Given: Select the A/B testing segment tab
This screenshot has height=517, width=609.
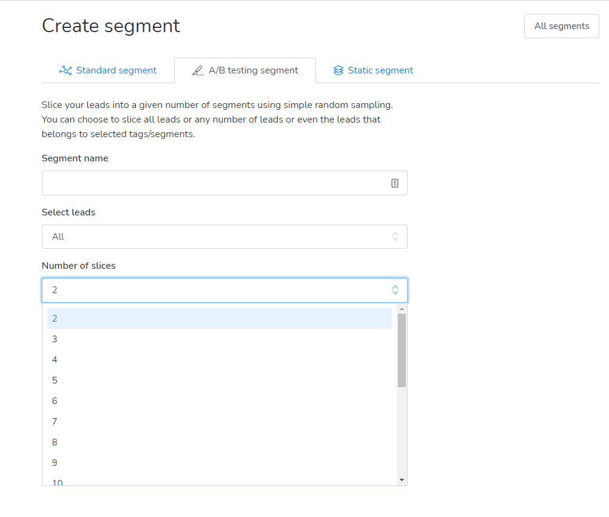Looking at the screenshot, I should [x=245, y=70].
